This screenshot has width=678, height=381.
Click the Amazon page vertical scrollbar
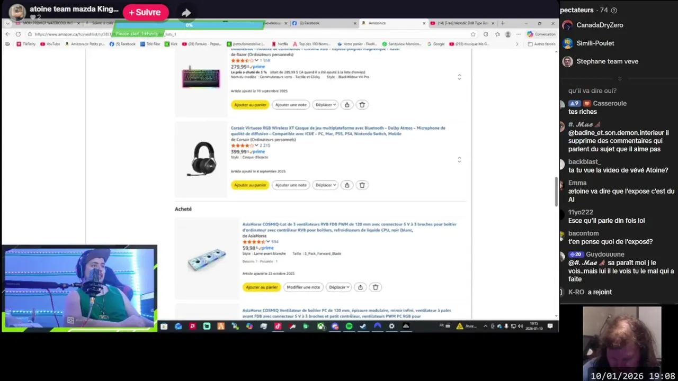click(x=556, y=192)
